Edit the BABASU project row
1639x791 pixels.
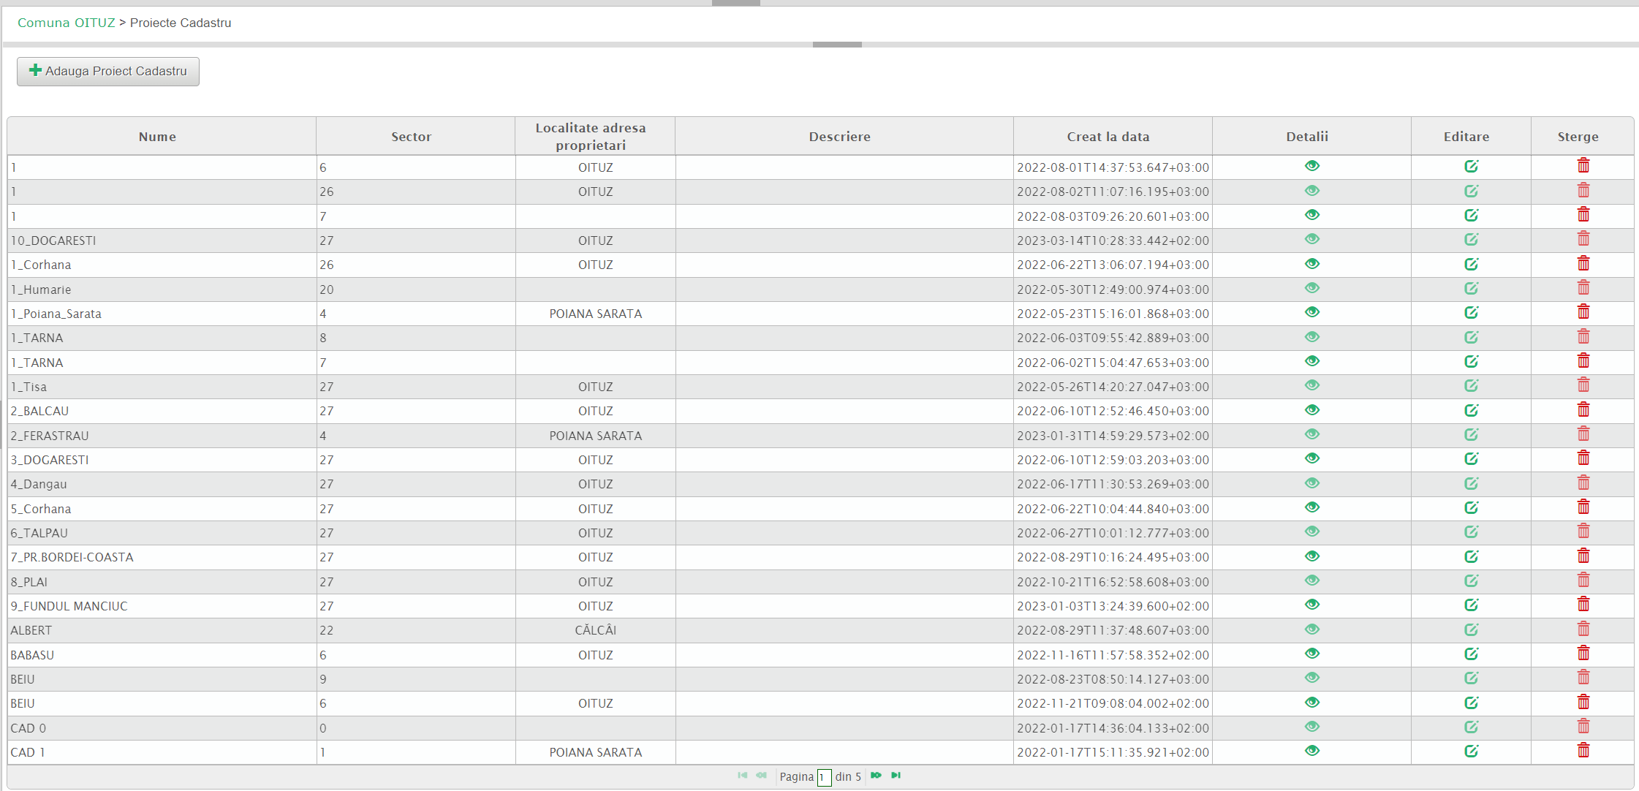pyautogui.click(x=1471, y=654)
